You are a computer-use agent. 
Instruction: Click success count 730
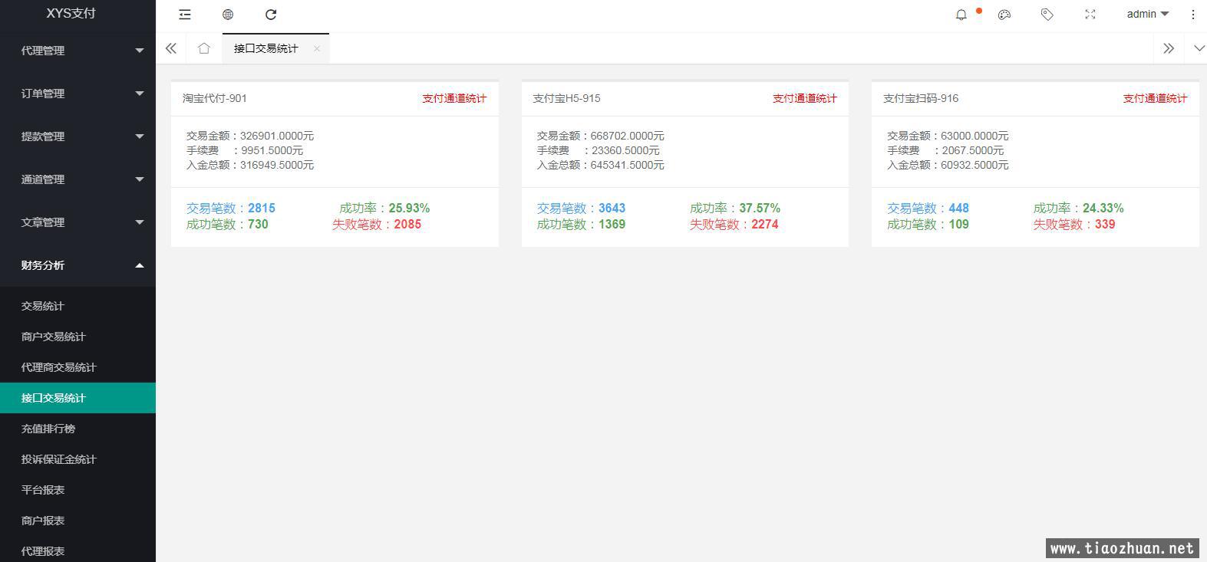258,224
